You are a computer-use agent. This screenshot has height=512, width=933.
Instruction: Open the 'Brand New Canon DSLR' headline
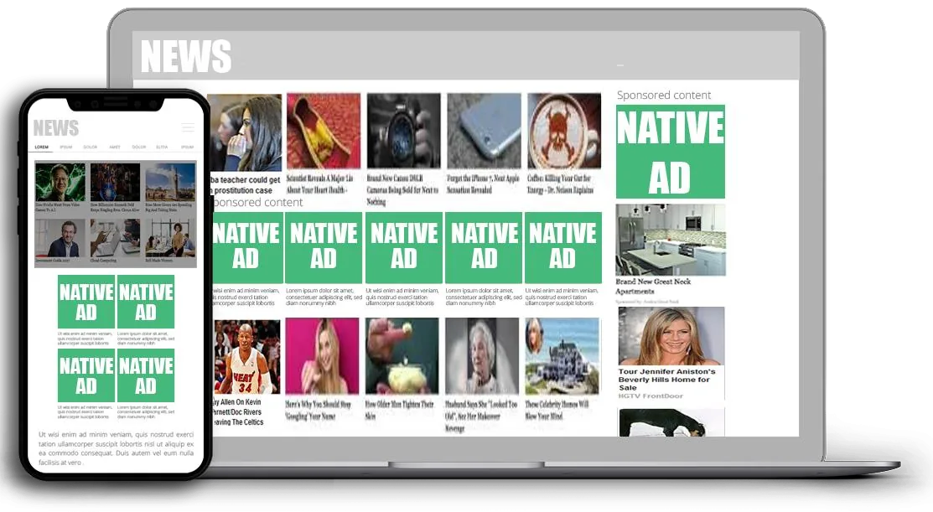click(402, 189)
